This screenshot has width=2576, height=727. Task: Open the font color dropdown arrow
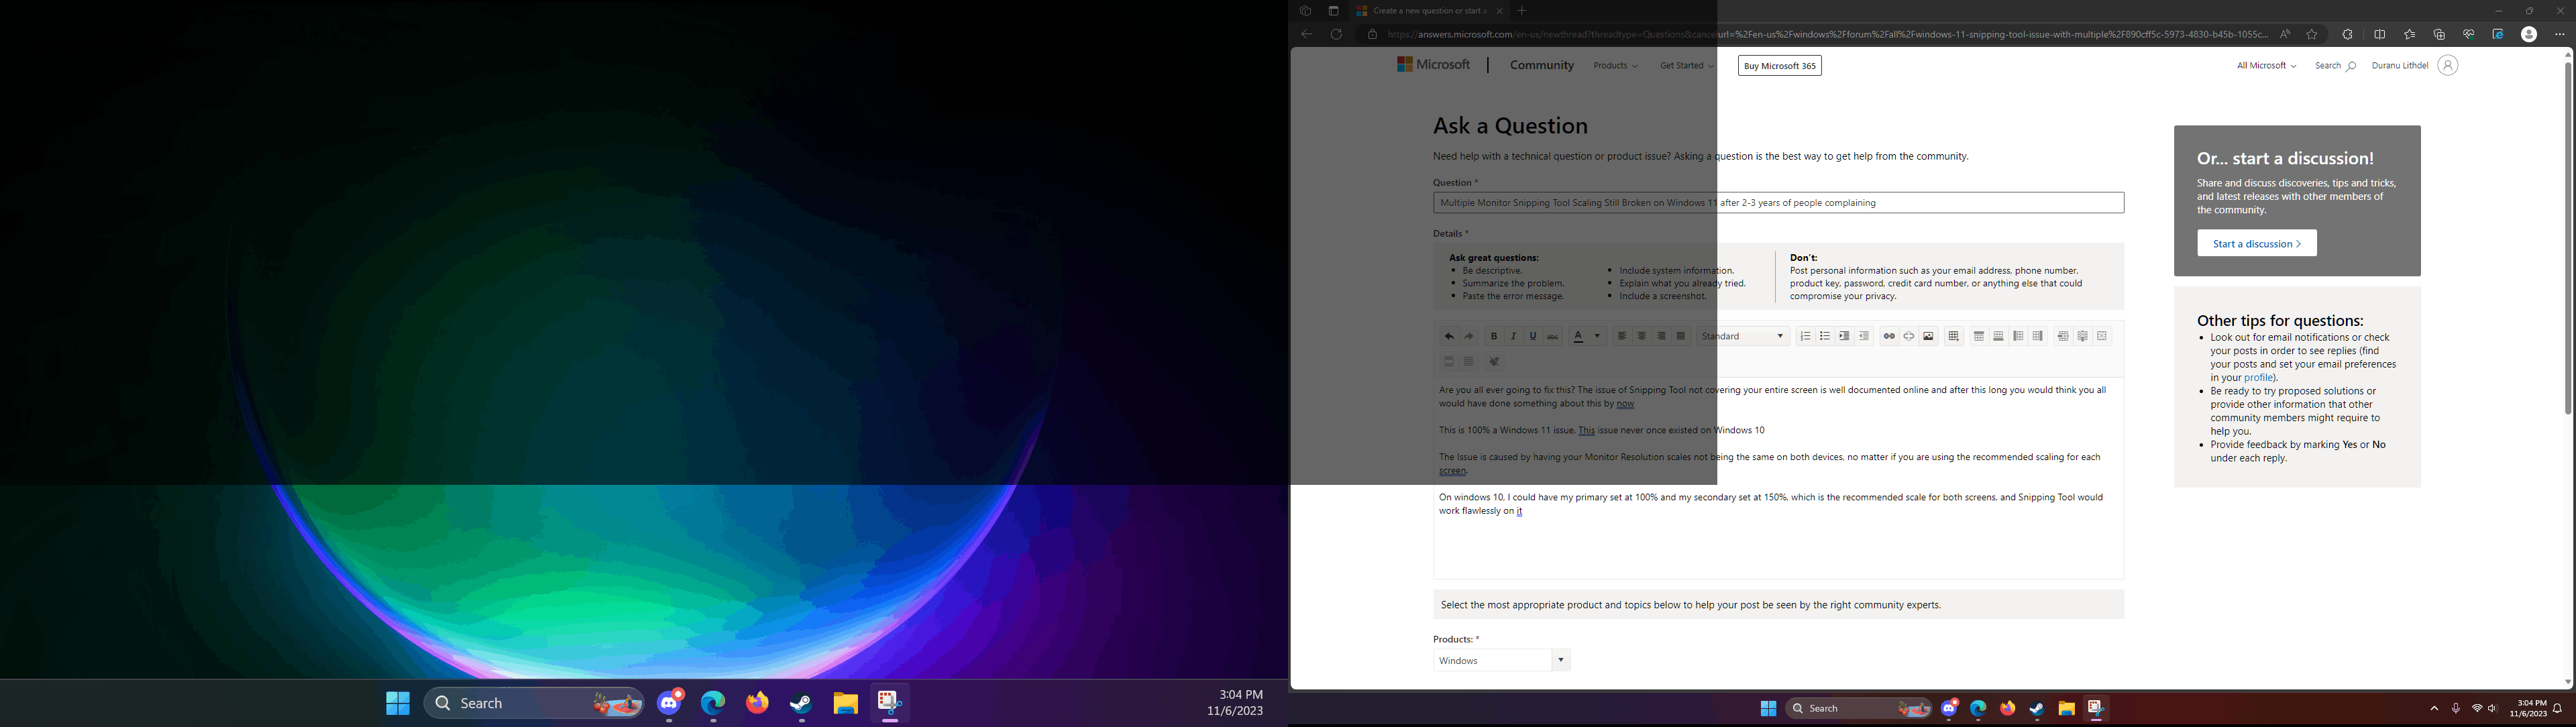(x=1597, y=336)
